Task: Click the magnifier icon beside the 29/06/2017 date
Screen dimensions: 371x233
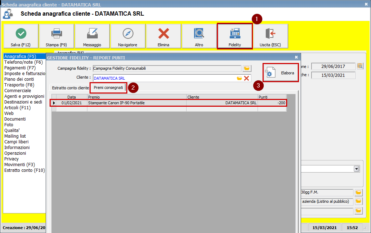Action: pos(360,66)
